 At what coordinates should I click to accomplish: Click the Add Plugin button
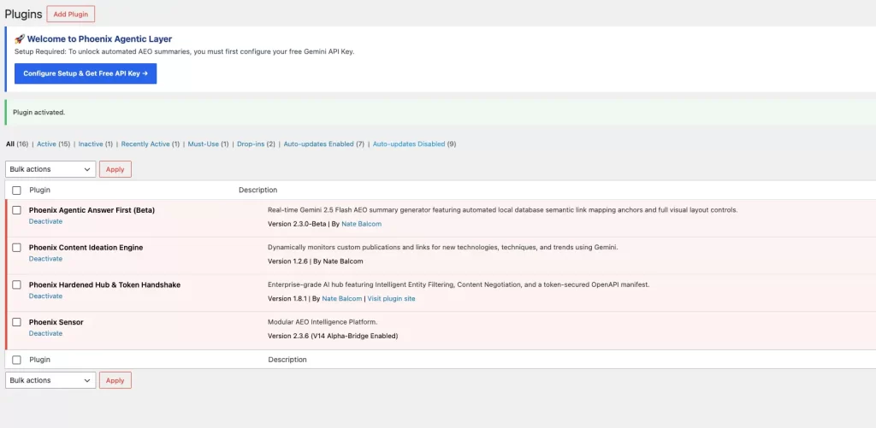[x=70, y=14]
